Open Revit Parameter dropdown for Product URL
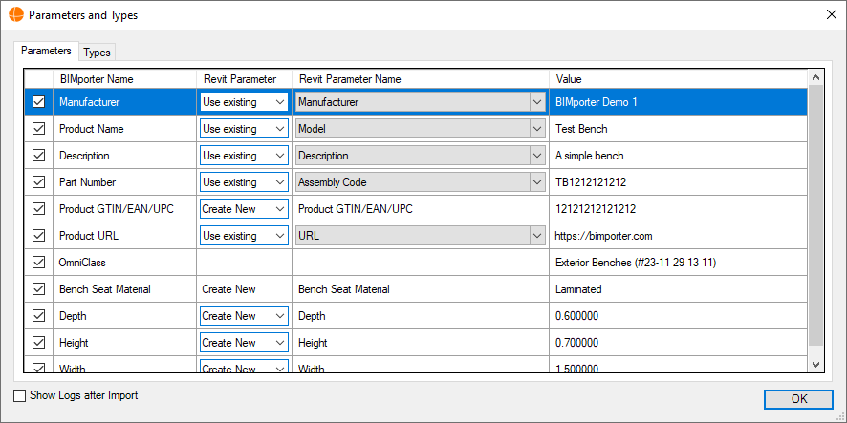This screenshot has width=847, height=423. point(244,236)
